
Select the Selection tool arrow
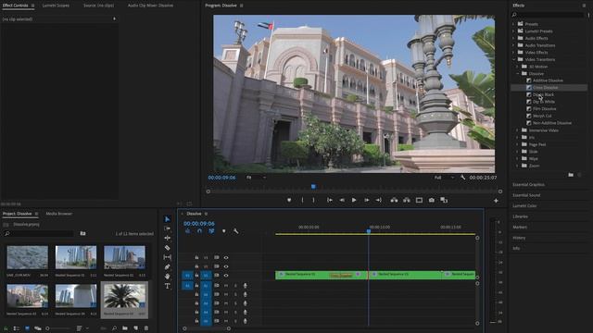pos(167,219)
